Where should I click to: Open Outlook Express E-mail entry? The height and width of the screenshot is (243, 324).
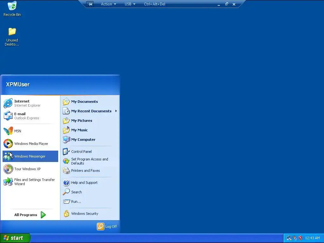coord(30,116)
